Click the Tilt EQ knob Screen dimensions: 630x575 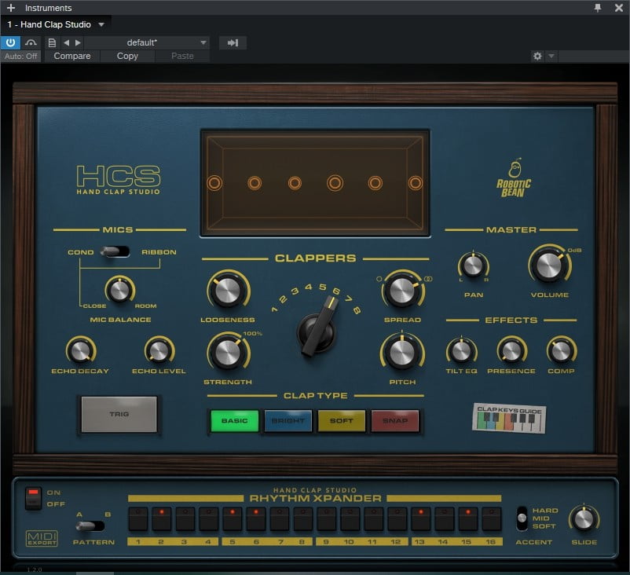(x=461, y=350)
